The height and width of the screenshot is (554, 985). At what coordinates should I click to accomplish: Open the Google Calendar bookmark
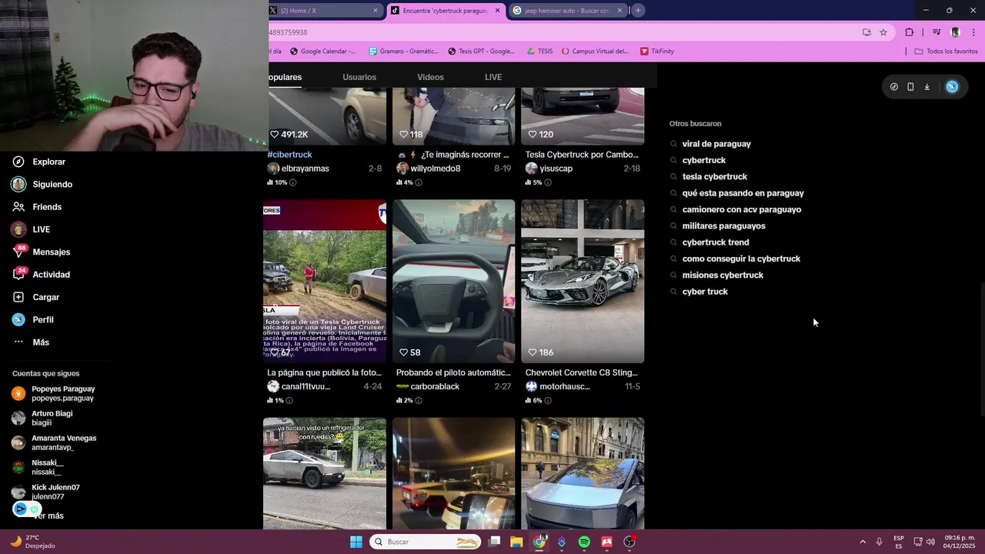[x=323, y=52]
